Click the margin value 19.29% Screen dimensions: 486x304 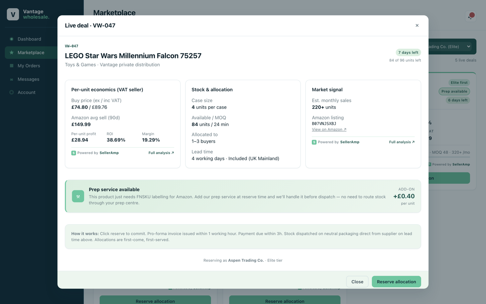tap(151, 140)
